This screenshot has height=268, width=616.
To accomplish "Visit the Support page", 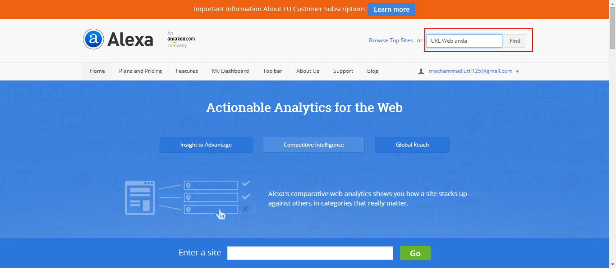I will pyautogui.click(x=343, y=71).
